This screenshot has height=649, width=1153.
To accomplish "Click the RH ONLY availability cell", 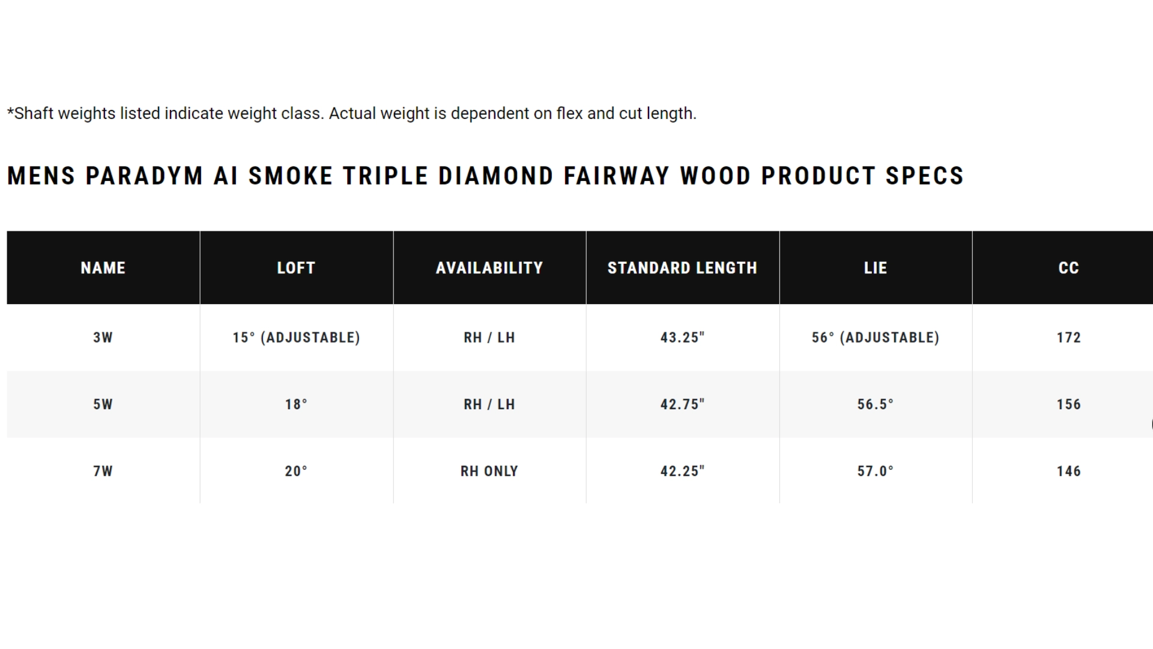I will pyautogui.click(x=489, y=471).
